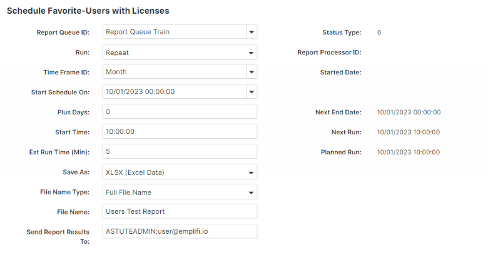
Task: Click the 'Schedule Favorite-Users with Licenses' heading
Action: [88, 11]
